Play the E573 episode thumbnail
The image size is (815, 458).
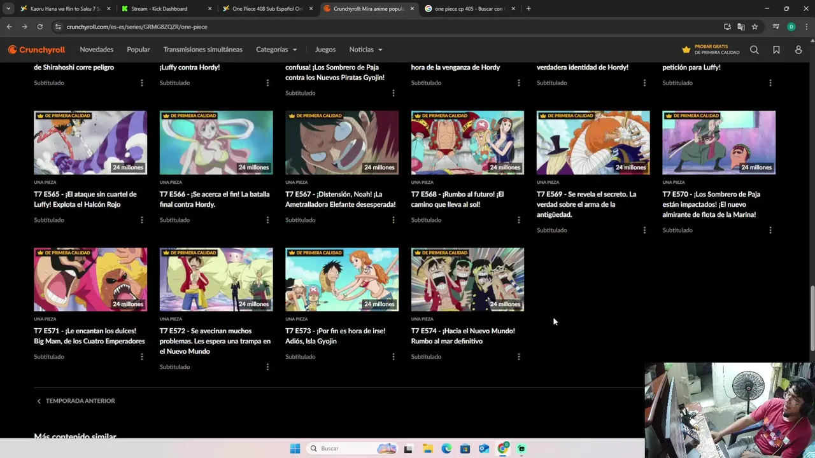[342, 279]
